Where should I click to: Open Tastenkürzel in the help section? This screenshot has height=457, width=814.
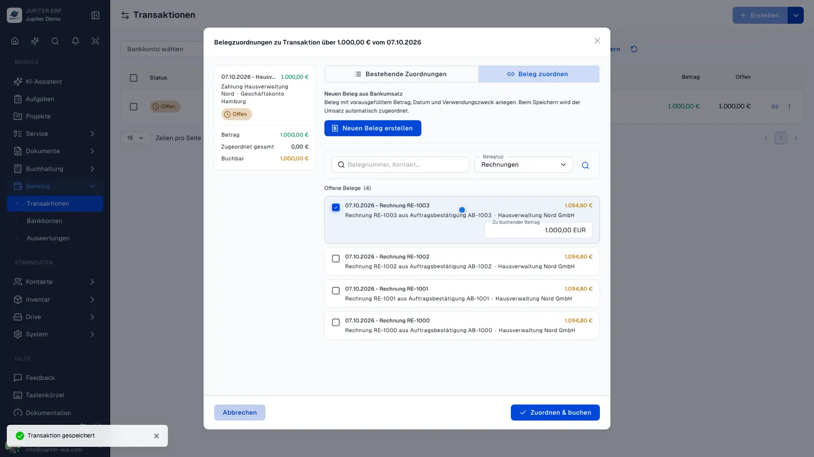point(55,395)
